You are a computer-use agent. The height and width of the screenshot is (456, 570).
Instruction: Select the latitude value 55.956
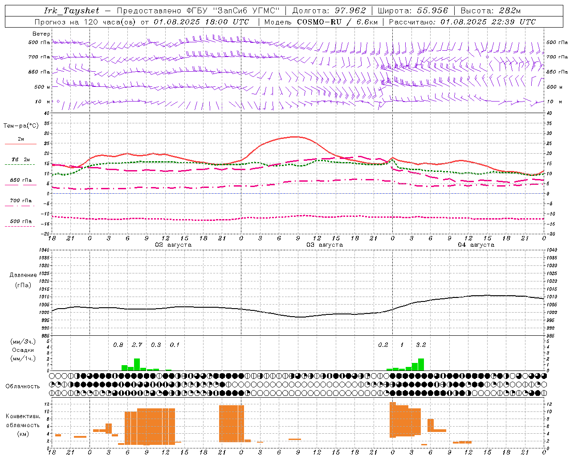point(432,11)
